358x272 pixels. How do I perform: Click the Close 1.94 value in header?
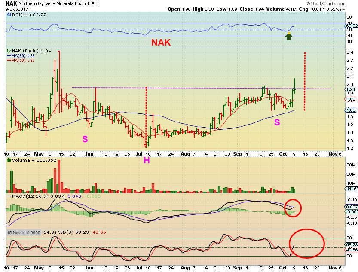[x=251, y=9]
